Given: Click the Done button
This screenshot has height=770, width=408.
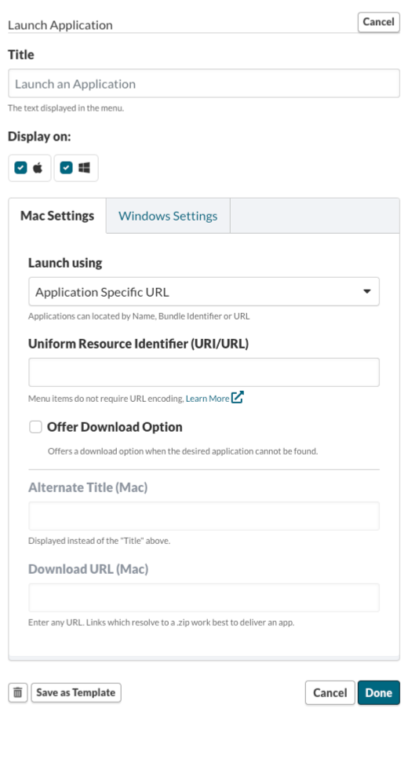Looking at the screenshot, I should click(x=378, y=692).
